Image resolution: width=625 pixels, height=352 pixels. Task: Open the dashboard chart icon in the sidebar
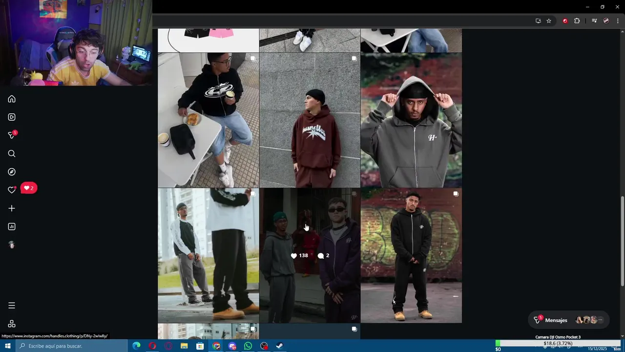tap(12, 226)
